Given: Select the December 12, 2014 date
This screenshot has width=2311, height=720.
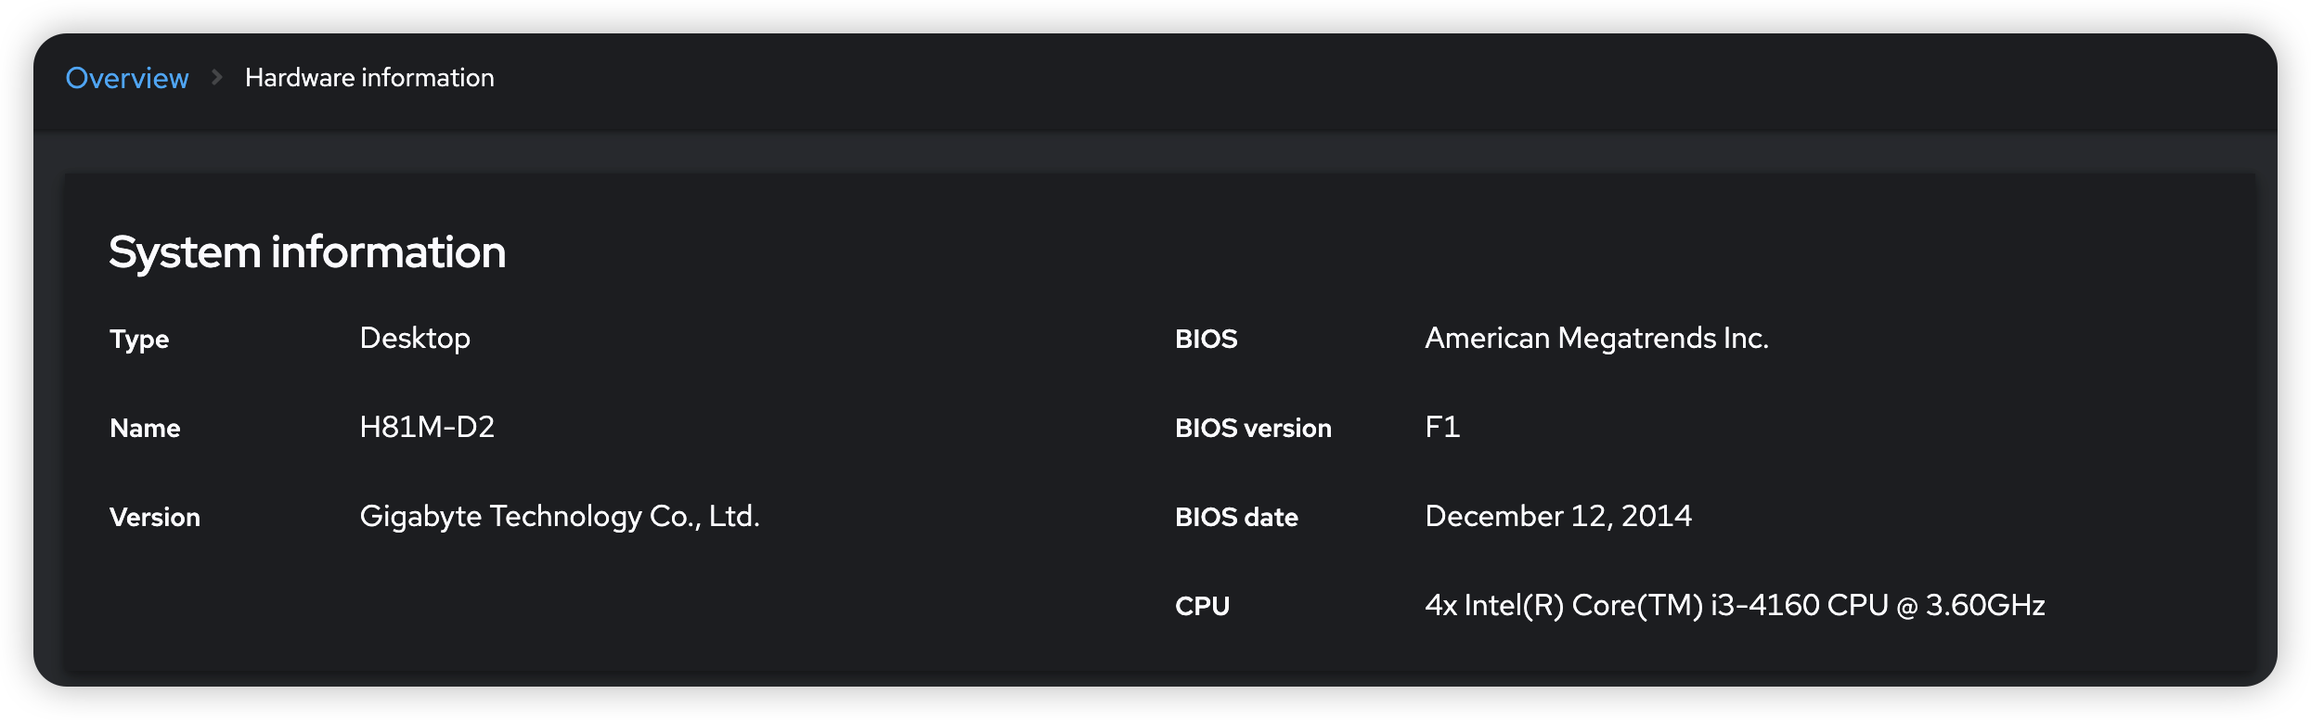Looking at the screenshot, I should click(1558, 516).
